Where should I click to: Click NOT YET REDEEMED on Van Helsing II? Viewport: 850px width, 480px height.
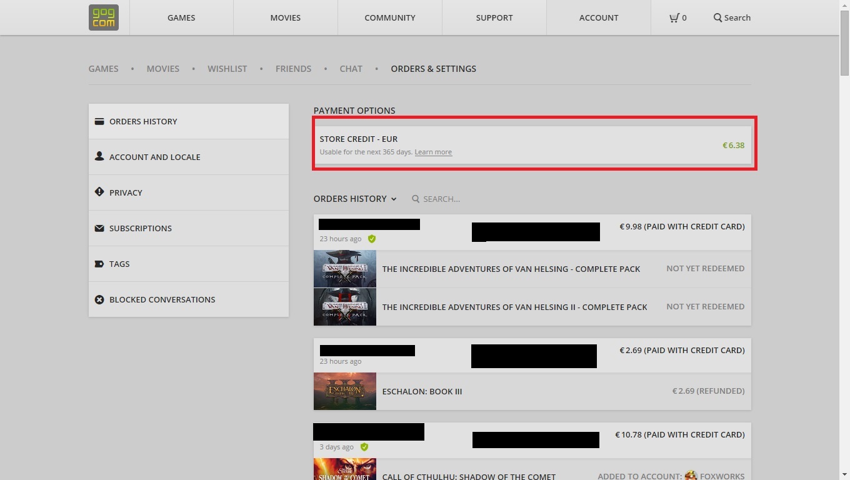click(705, 306)
